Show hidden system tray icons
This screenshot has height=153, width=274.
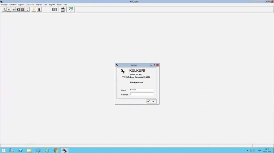pos(247,150)
